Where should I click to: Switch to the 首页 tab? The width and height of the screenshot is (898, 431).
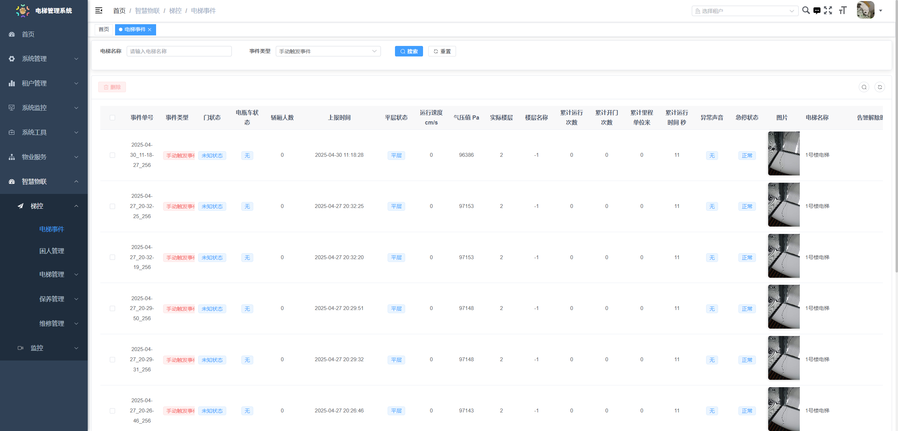[104, 29]
